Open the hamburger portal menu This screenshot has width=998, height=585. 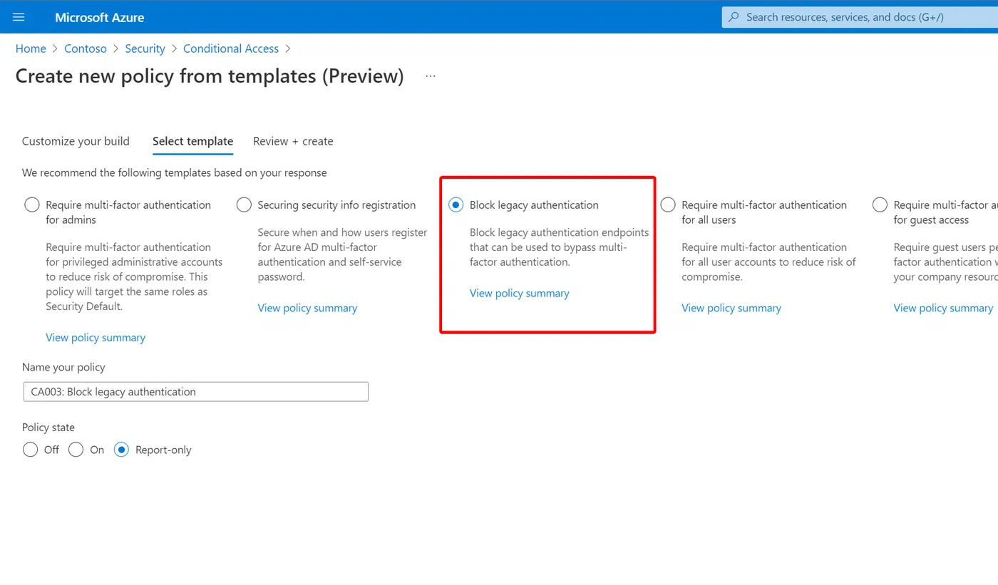click(x=19, y=17)
